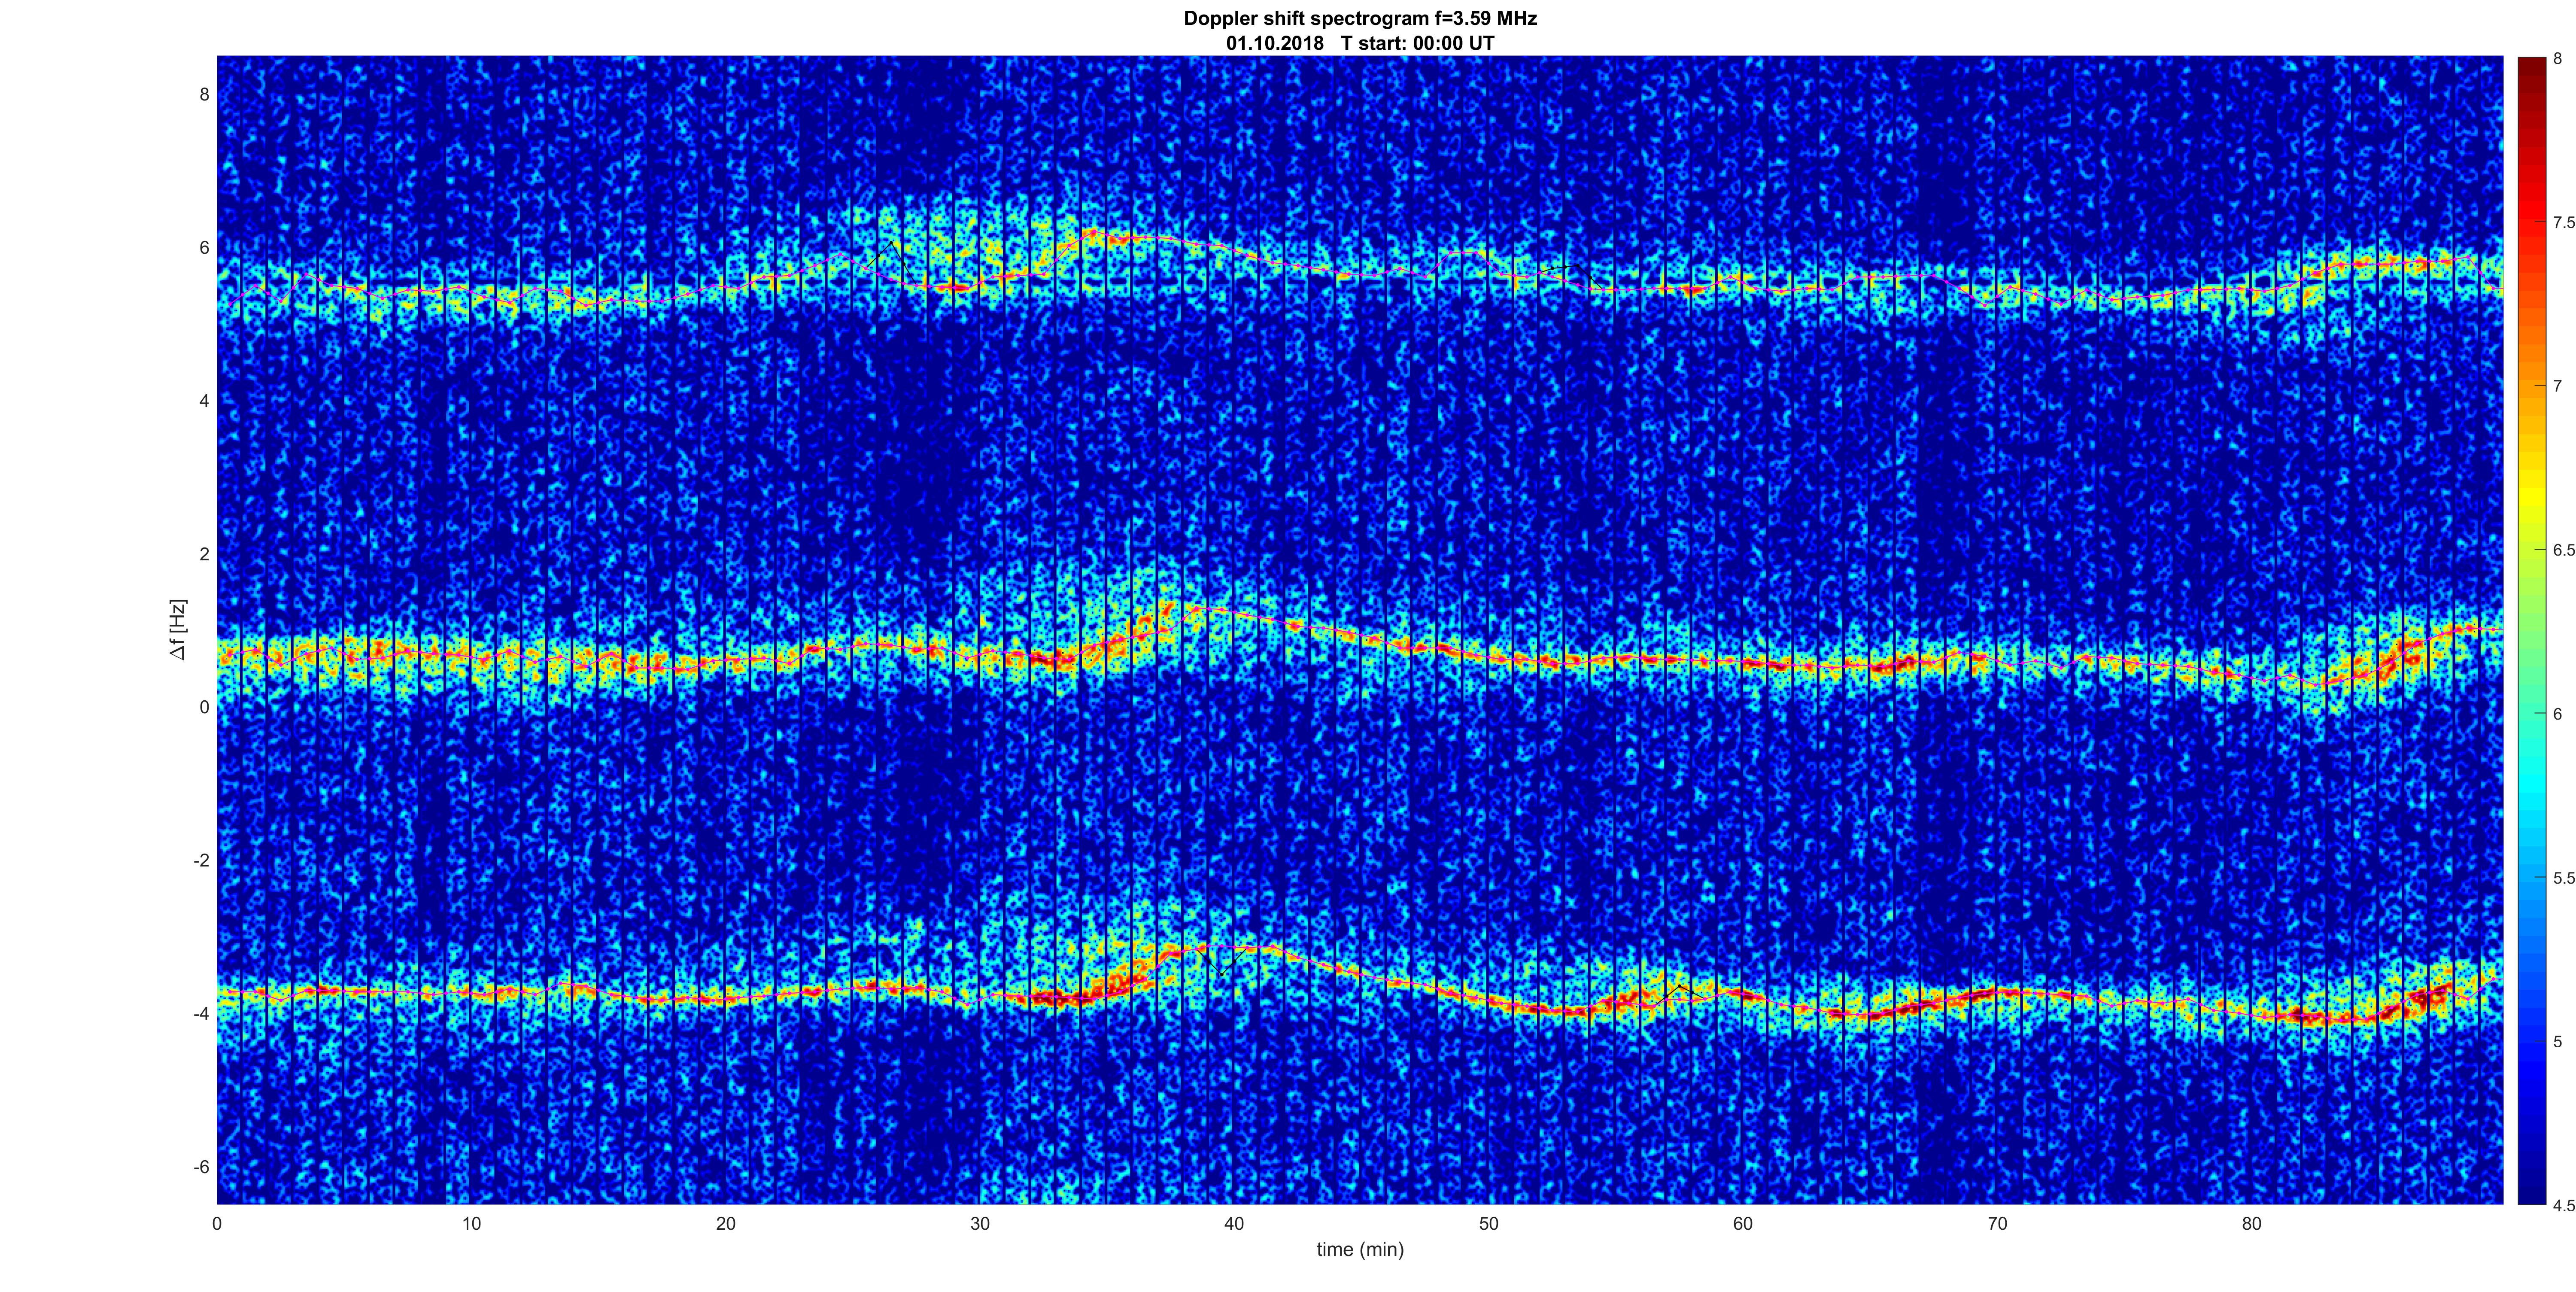Click the subtitle "01.10.2018 T start: 00:00 UT"
Screen dimensions: 2576x1292
coord(1360,43)
